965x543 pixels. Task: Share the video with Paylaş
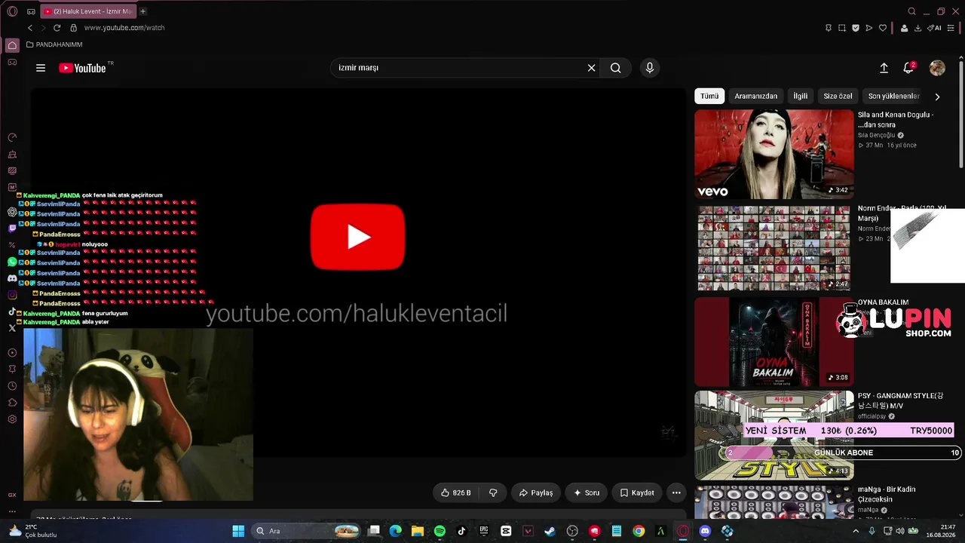(536, 492)
